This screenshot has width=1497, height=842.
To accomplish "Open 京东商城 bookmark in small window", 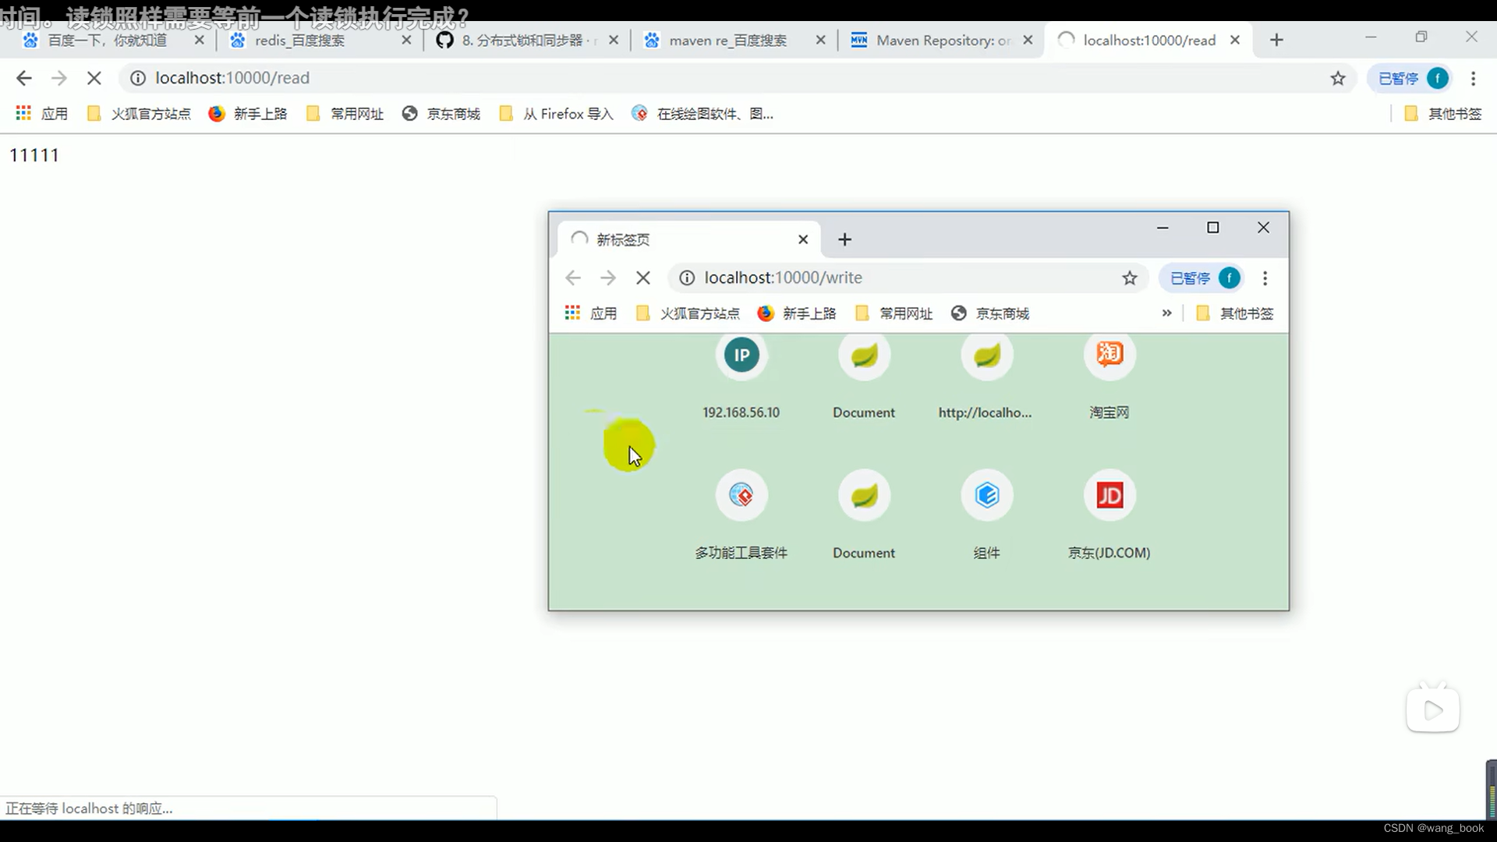I will pos(990,313).
